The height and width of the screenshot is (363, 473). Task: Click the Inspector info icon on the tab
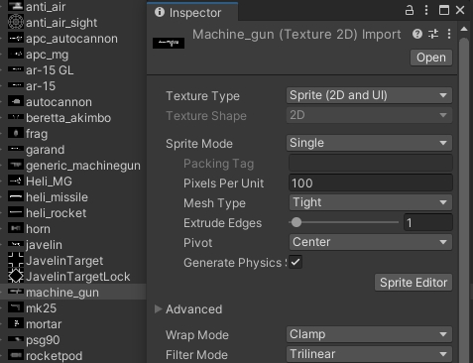(160, 12)
